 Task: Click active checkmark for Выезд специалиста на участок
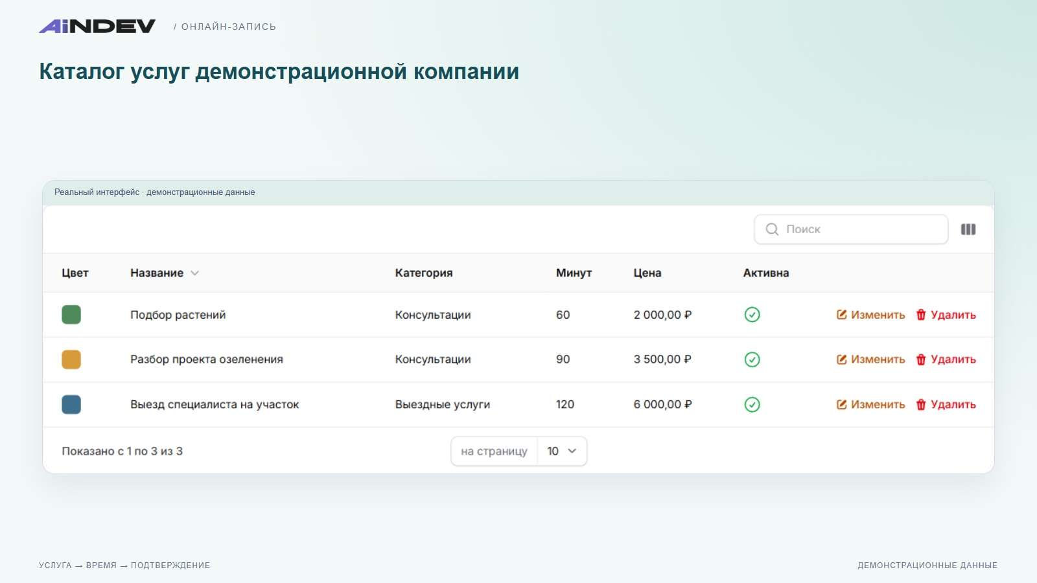coord(752,404)
